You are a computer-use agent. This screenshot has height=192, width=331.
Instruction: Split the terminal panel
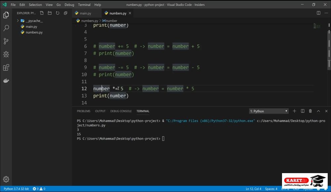(303, 111)
